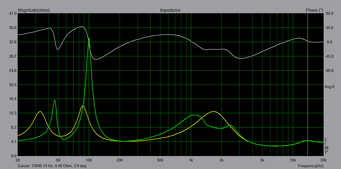Image resolution: width=341 pixels, height=169 pixels.
Task: Click the 'Impedance' chart title
Action: 170,10
